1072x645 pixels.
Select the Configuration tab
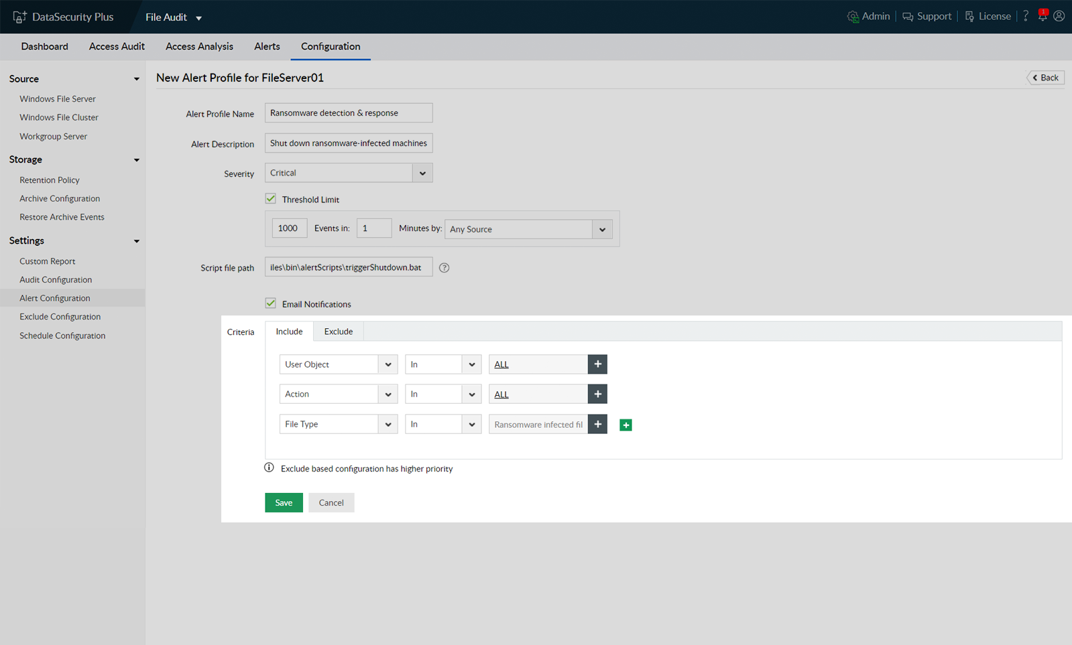coord(331,46)
